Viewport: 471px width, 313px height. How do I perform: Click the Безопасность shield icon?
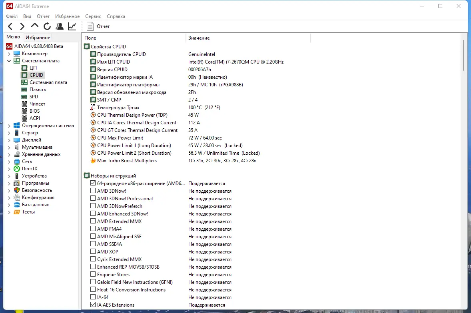coord(17,190)
